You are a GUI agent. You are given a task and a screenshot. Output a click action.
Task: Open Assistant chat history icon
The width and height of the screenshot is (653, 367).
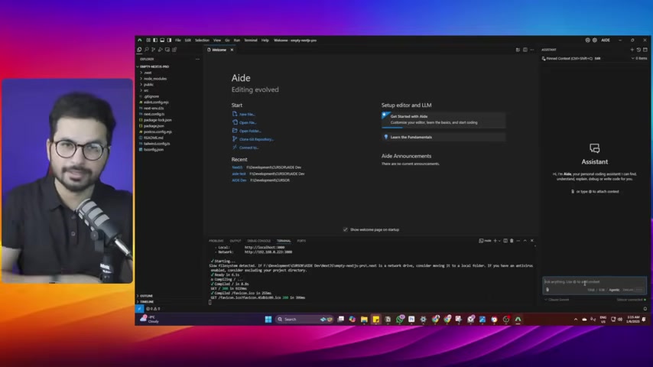point(638,50)
